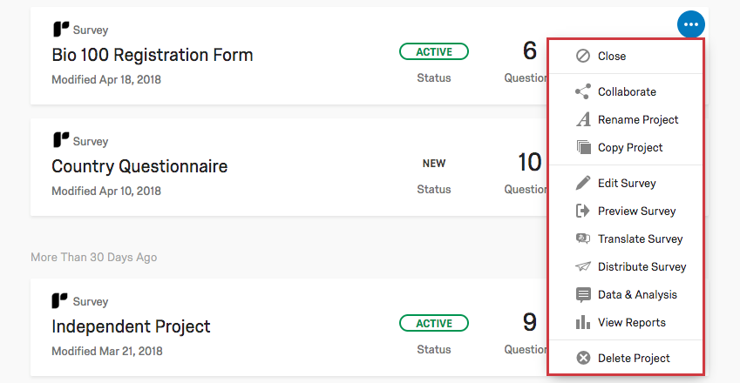Toggle ACTIVE status badge on Independent Project
This screenshot has width=740, height=383.
pos(433,324)
